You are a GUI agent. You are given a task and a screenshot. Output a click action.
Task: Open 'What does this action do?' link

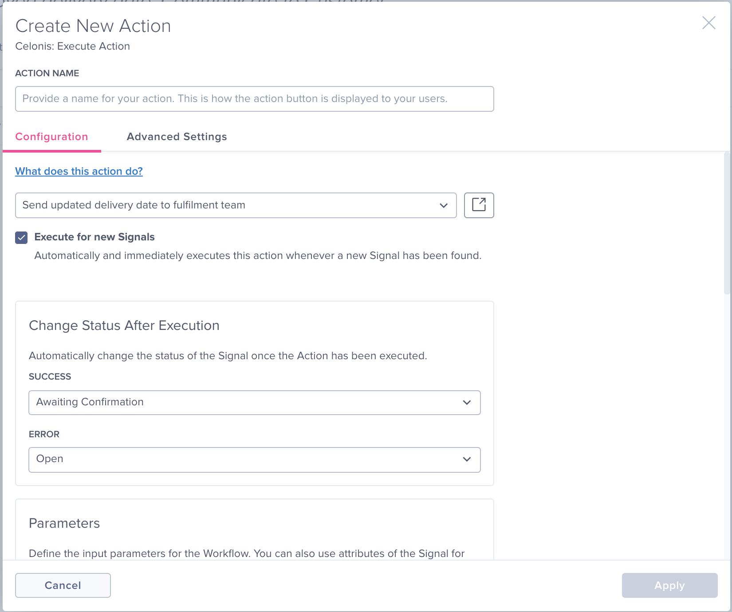(79, 171)
